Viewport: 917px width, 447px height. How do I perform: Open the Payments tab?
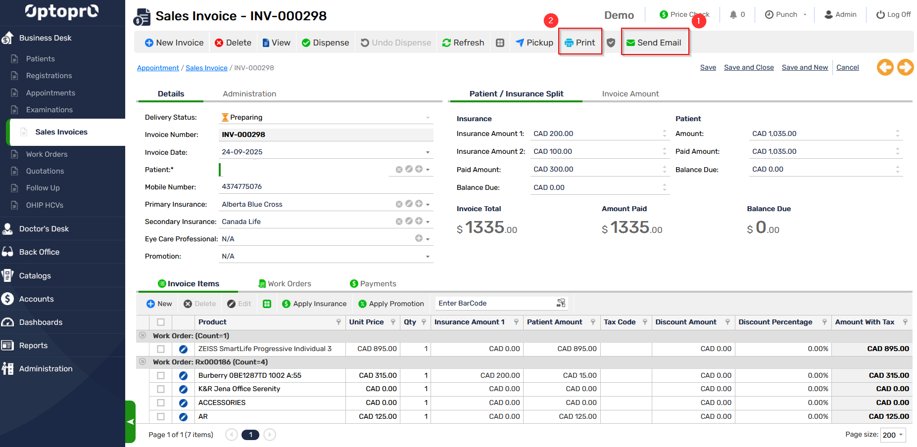coord(373,284)
